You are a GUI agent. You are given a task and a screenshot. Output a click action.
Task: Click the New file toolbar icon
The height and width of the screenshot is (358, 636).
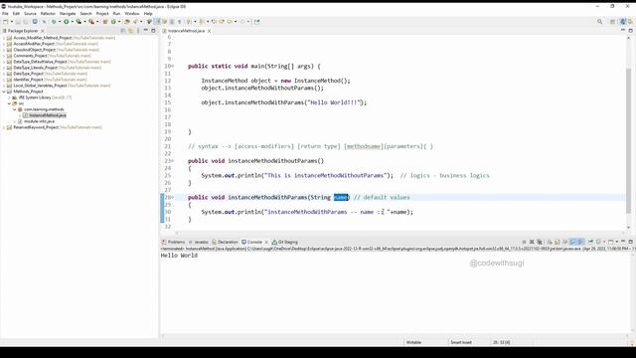click(5, 22)
